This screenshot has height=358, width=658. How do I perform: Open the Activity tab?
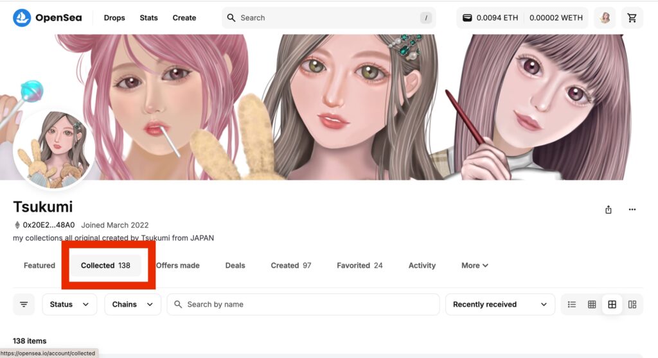(422, 266)
